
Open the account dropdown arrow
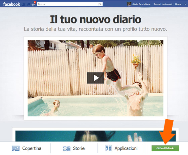point(185,4)
